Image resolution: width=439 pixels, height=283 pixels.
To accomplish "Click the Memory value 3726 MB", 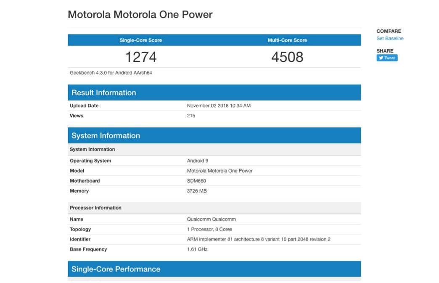I will (197, 191).
